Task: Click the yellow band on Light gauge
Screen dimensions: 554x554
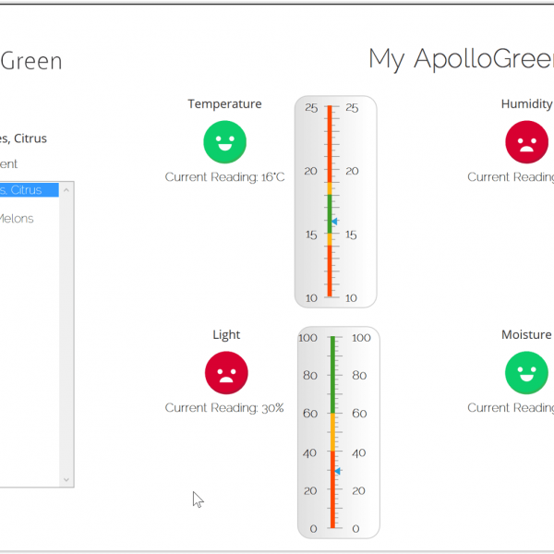Action: 332,432
